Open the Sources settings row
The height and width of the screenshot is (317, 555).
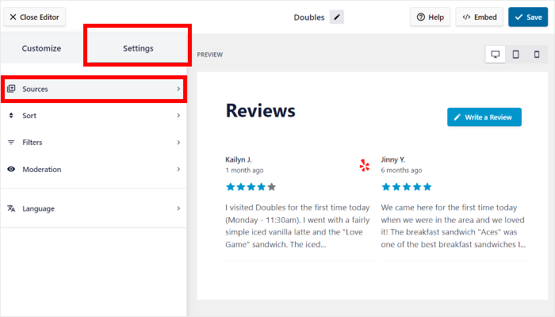[x=94, y=89]
